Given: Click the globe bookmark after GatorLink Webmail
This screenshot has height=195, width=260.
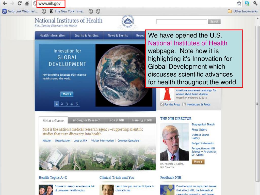Looking at the screenshot, I should tap(44, 11).
